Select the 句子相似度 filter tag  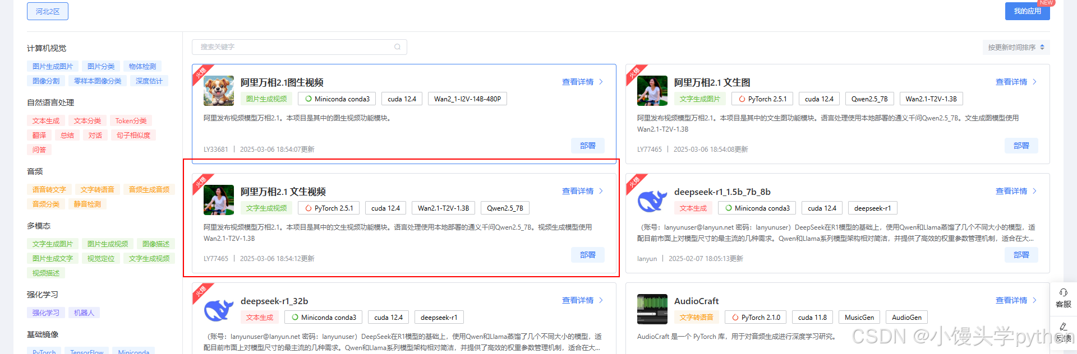tap(134, 135)
